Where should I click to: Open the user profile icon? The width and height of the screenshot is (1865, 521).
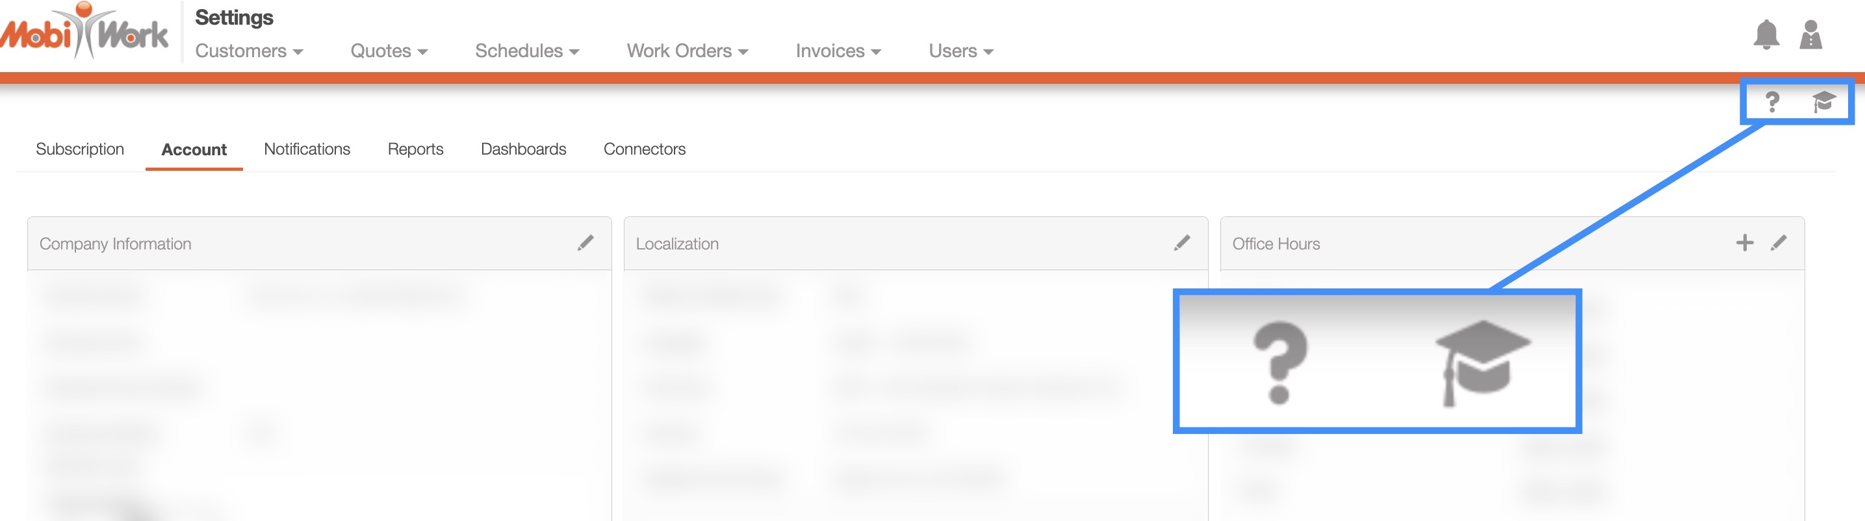pyautogui.click(x=1810, y=34)
